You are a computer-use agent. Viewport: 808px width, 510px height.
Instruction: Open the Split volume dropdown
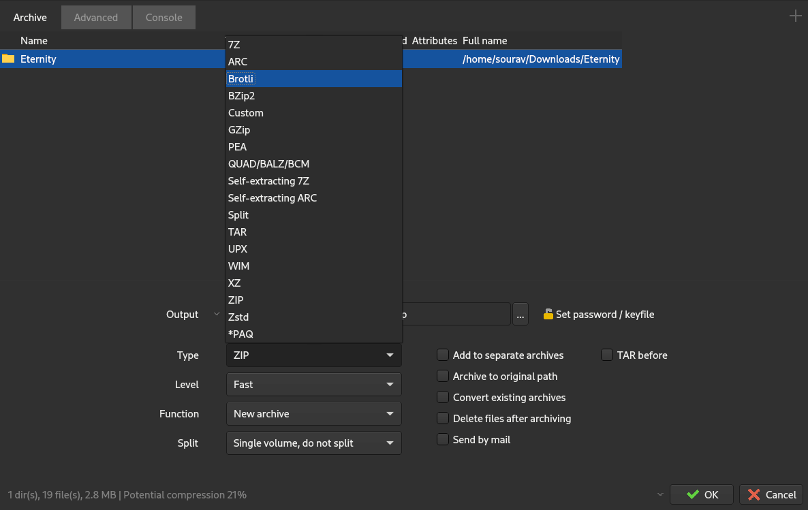pos(313,443)
